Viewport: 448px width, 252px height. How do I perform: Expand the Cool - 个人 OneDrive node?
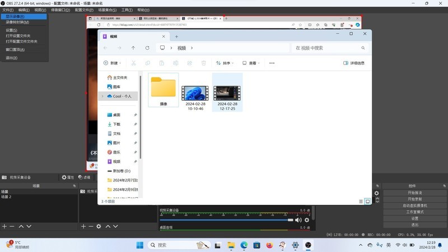[x=102, y=96]
